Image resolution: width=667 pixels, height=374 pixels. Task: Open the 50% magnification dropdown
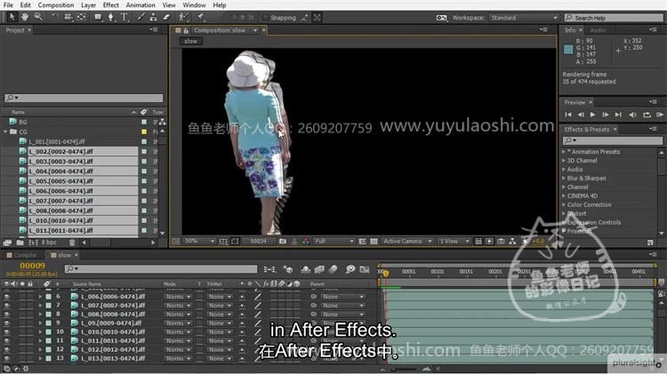point(199,242)
